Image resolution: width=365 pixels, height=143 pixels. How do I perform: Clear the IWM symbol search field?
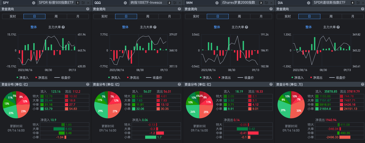(x=217, y=3)
